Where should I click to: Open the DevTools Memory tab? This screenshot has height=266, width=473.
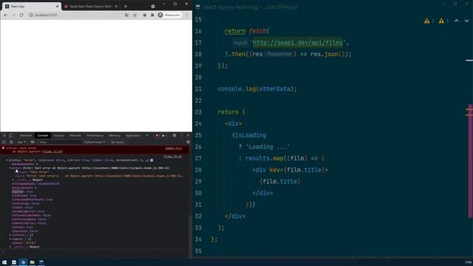click(115, 135)
